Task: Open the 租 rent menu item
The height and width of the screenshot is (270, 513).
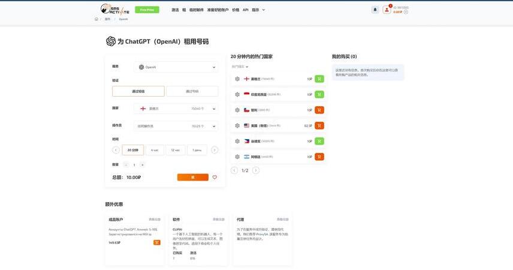Action: click(x=184, y=10)
